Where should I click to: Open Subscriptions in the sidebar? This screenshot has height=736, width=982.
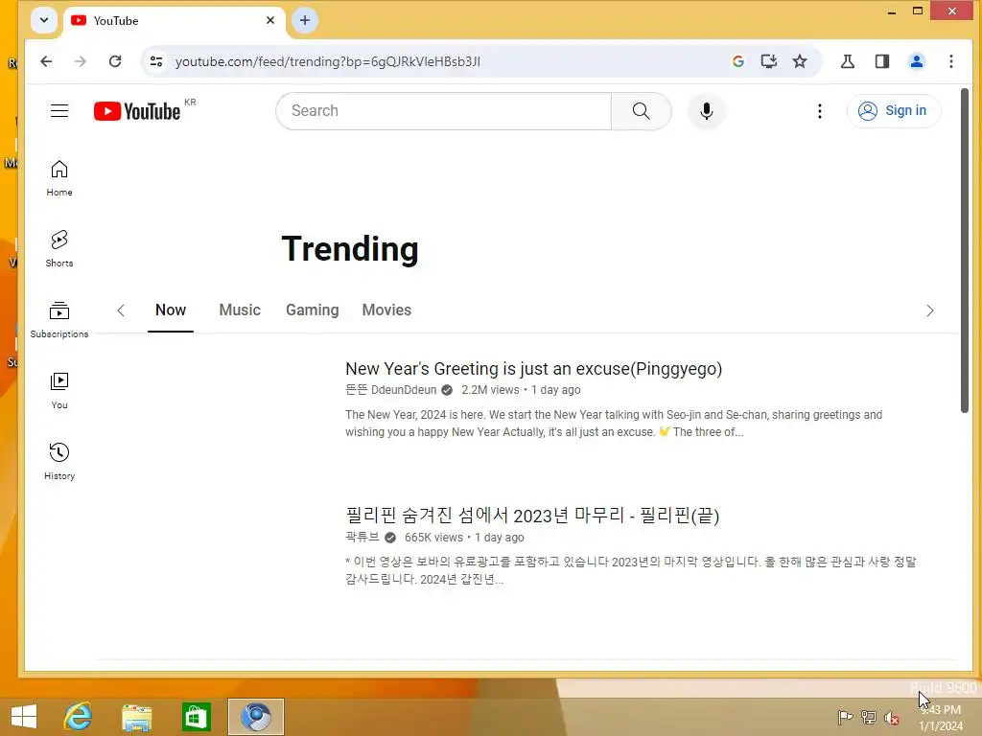(59, 320)
